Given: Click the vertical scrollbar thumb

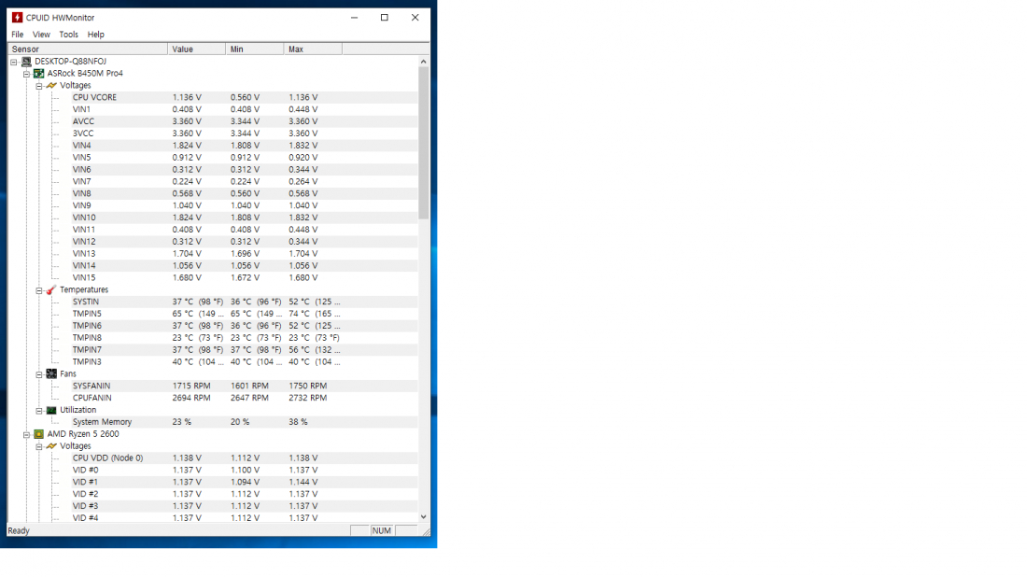Looking at the screenshot, I should (424, 143).
